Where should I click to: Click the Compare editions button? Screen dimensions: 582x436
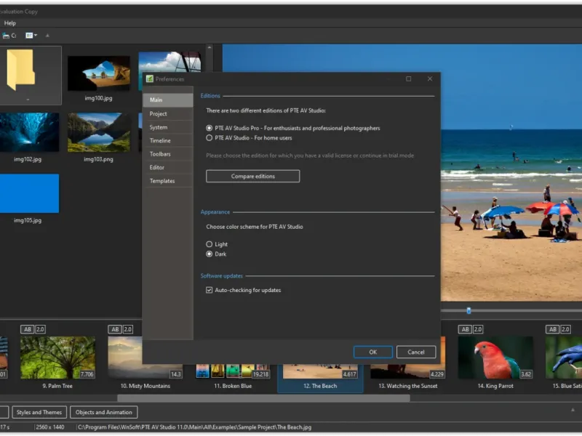pos(252,176)
